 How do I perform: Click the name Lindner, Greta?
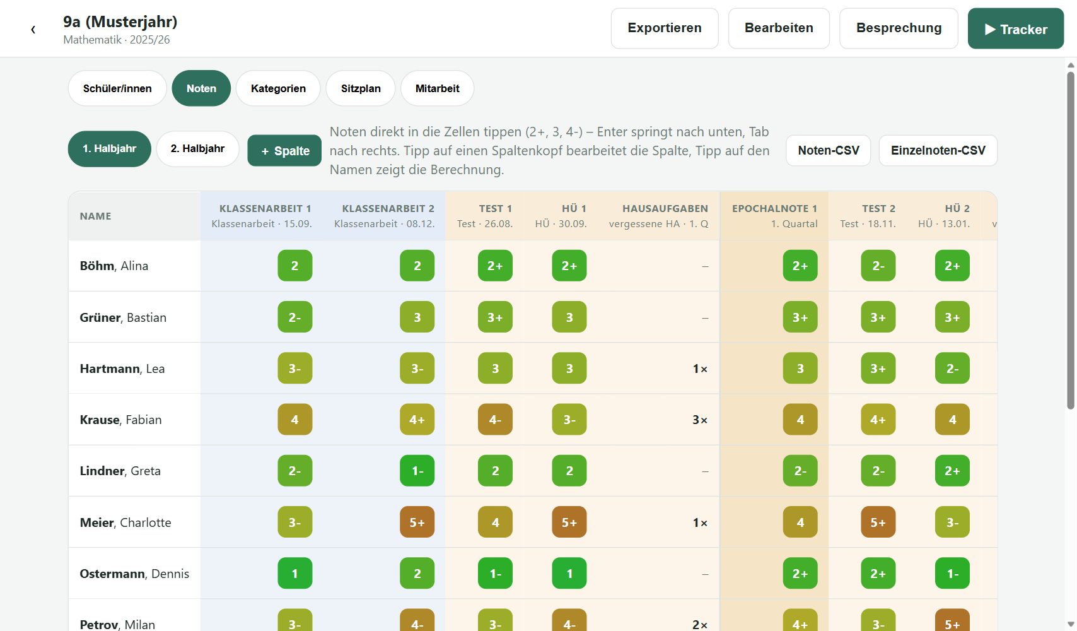click(x=120, y=471)
